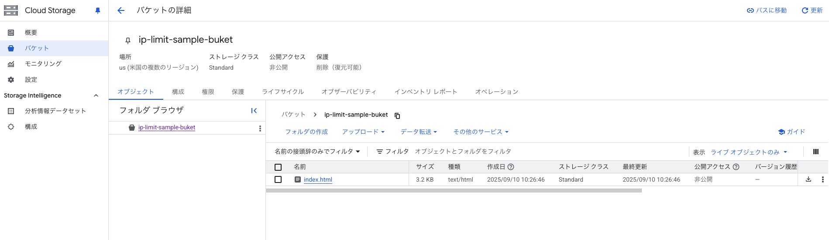The width and height of the screenshot is (829, 240).
Task: Collapse the folder browser panel with its arrow icon
Action: click(254, 111)
